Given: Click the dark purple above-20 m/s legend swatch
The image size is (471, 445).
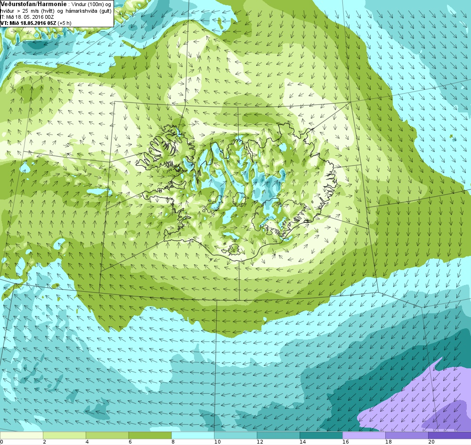Looking at the screenshot, I should 450,435.
